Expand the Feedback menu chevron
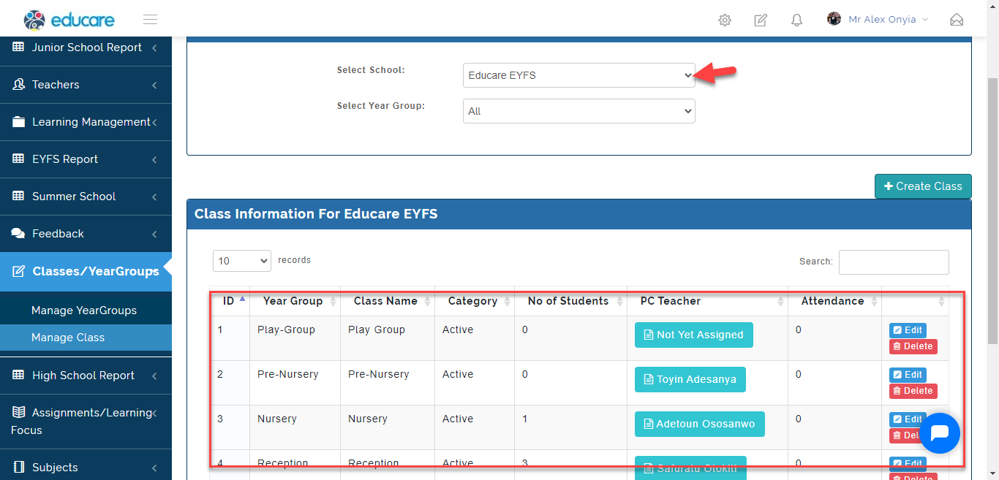The image size is (999, 480). pos(154,235)
